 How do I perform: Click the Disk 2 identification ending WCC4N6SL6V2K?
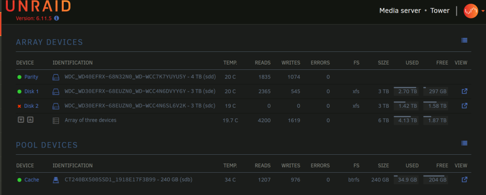pyautogui.click(x=140, y=106)
